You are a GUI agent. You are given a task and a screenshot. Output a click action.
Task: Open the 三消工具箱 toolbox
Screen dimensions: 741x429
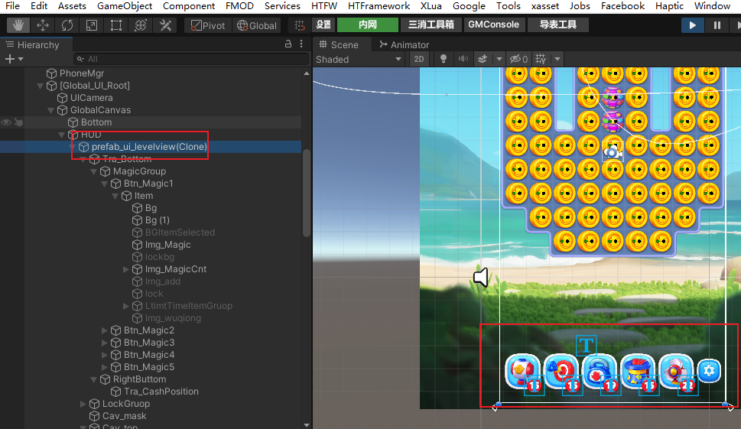tap(431, 24)
